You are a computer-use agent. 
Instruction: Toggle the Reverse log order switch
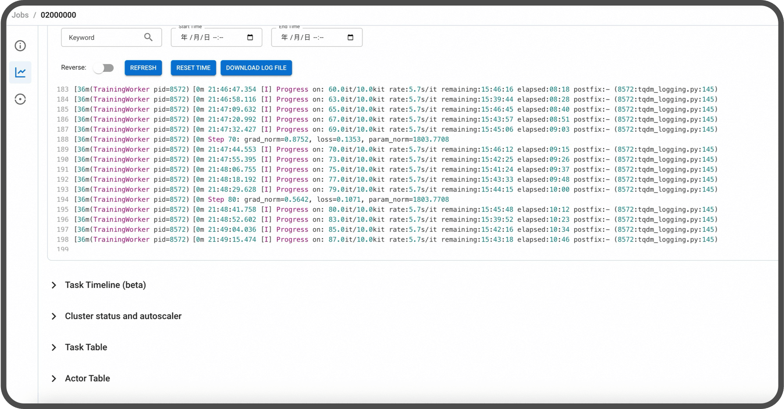coord(104,68)
